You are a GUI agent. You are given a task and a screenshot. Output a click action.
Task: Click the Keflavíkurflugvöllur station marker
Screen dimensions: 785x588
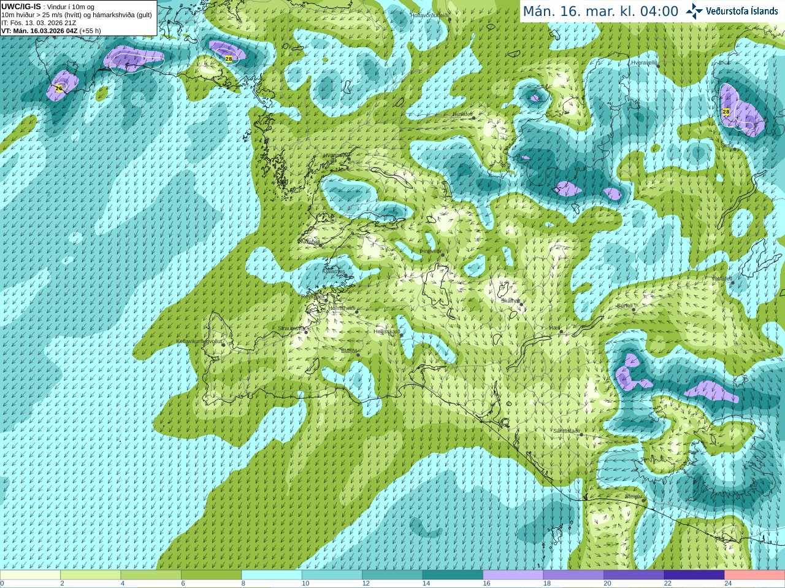(x=223, y=345)
